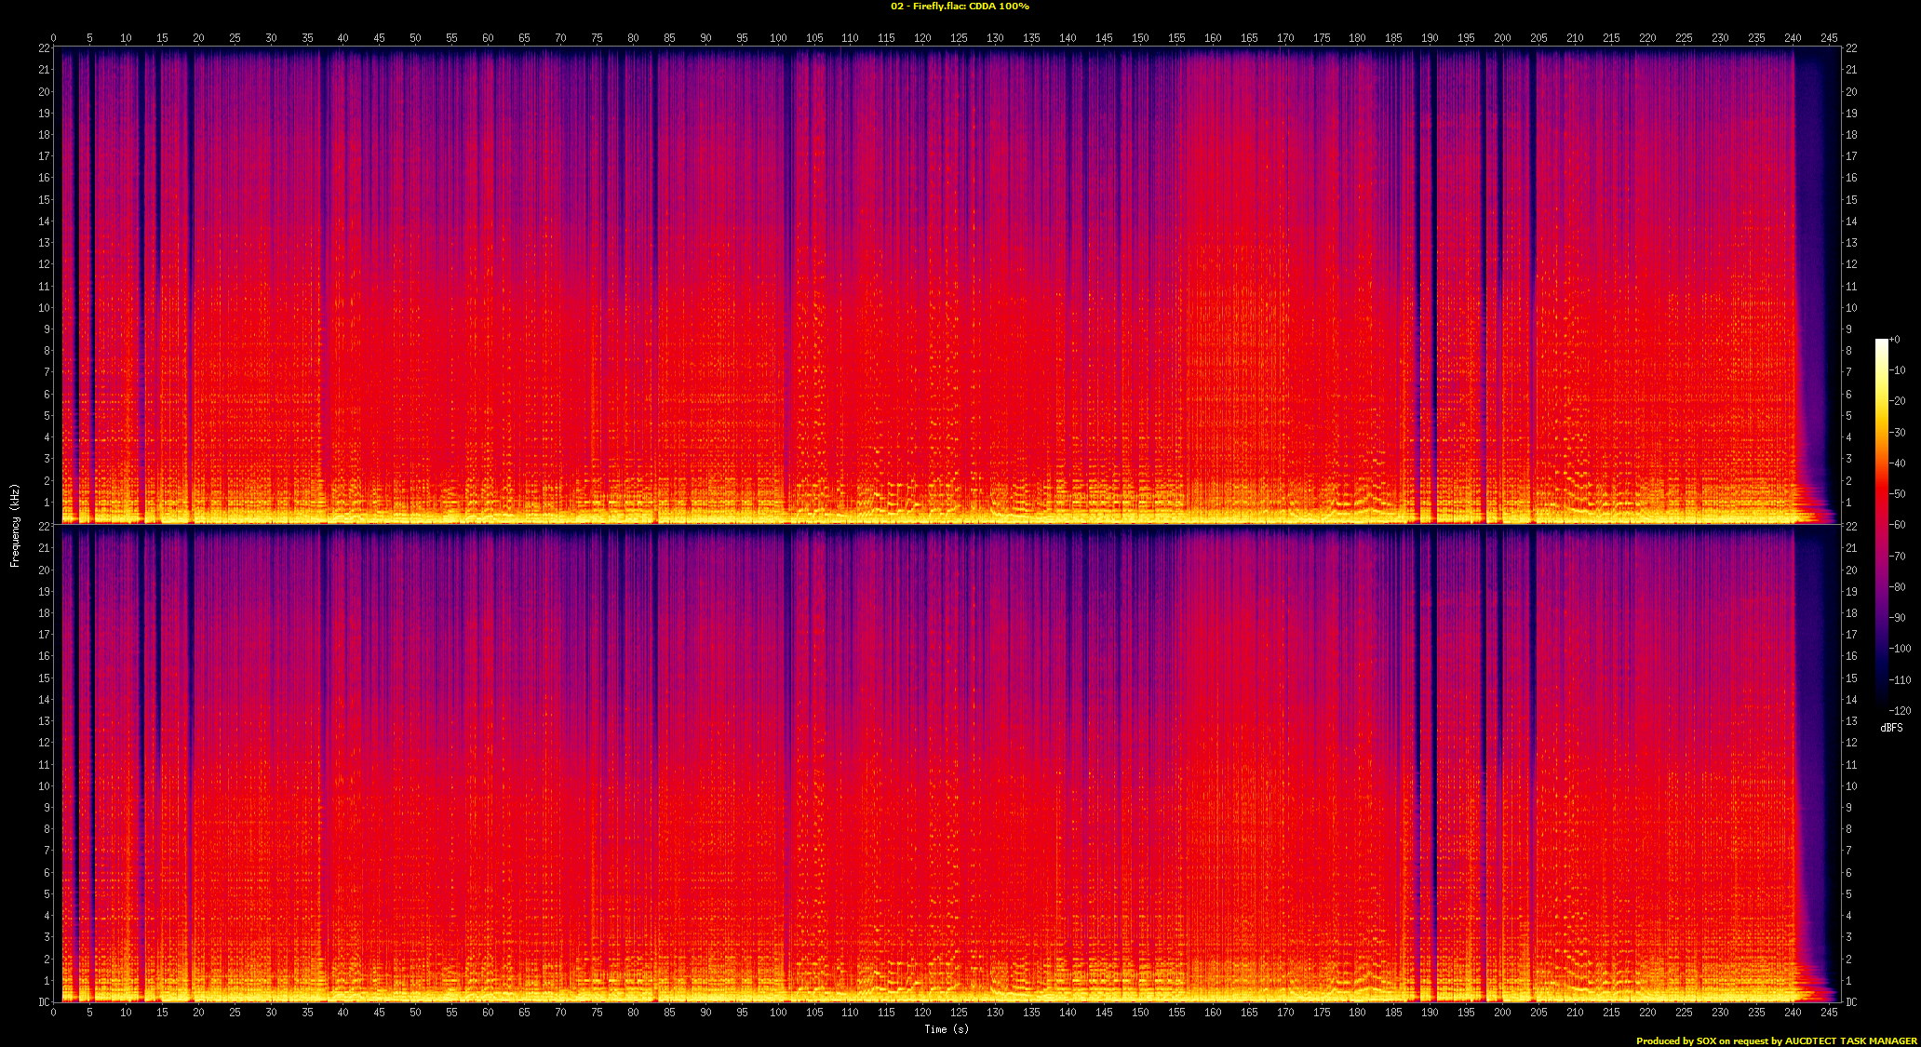The image size is (1921, 1047).
Task: Click the 10 kHz label left of the top channel
Action: coord(44,308)
